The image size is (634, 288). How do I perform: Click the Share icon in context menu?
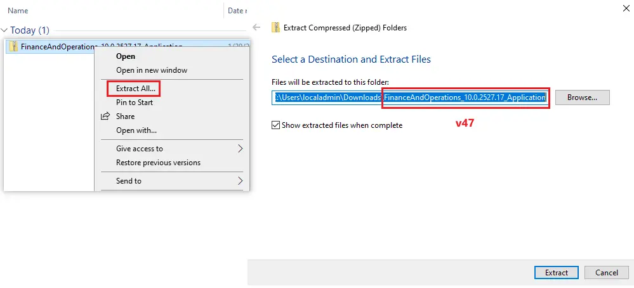click(x=105, y=116)
